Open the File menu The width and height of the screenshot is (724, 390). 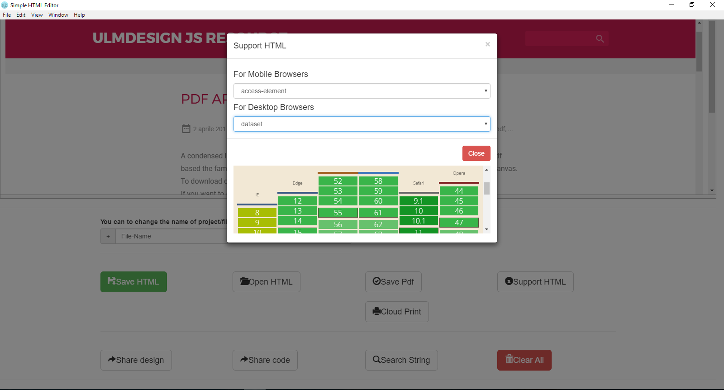7,15
